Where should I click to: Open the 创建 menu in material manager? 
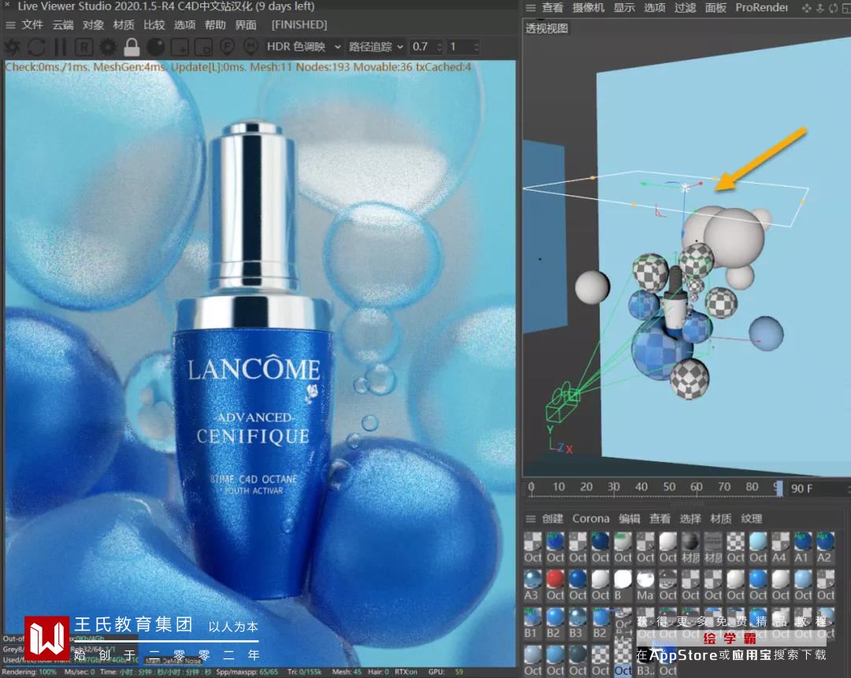click(x=552, y=519)
